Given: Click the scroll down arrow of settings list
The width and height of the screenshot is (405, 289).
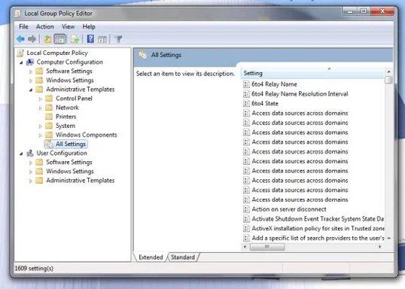Looking at the screenshot, I should 388,238.
